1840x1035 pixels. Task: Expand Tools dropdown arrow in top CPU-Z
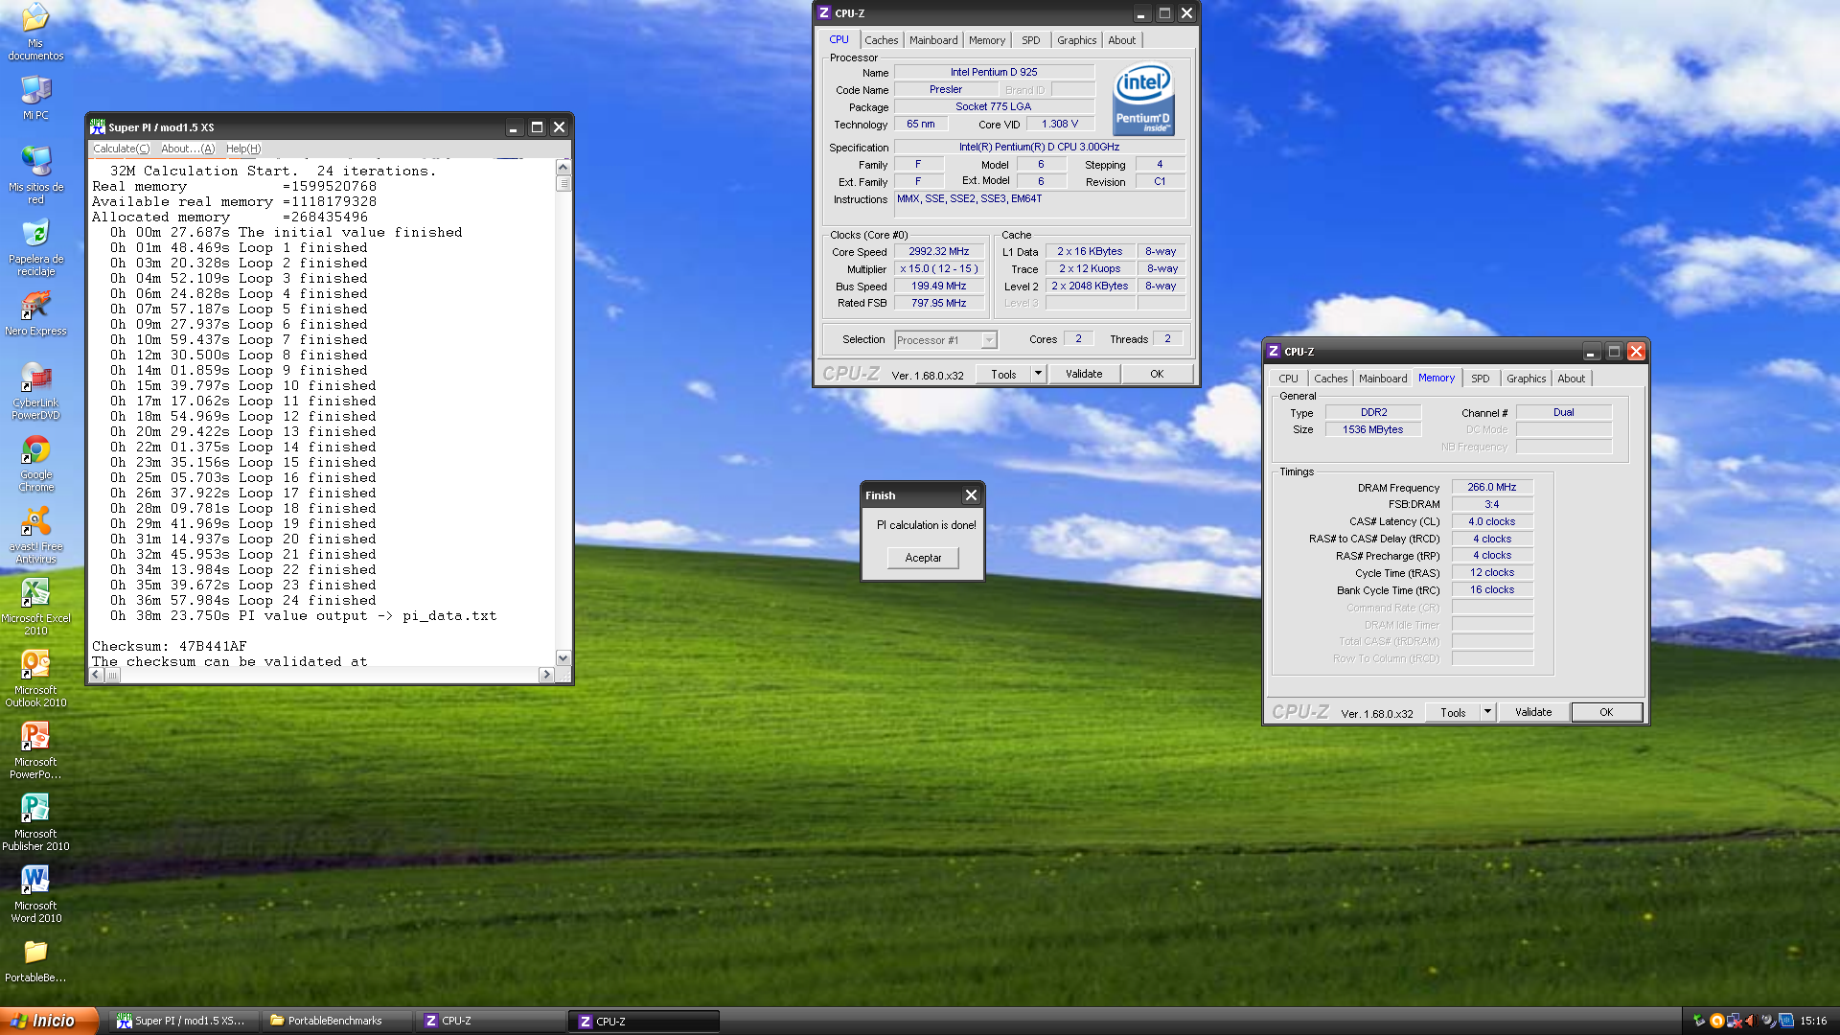tap(1037, 374)
